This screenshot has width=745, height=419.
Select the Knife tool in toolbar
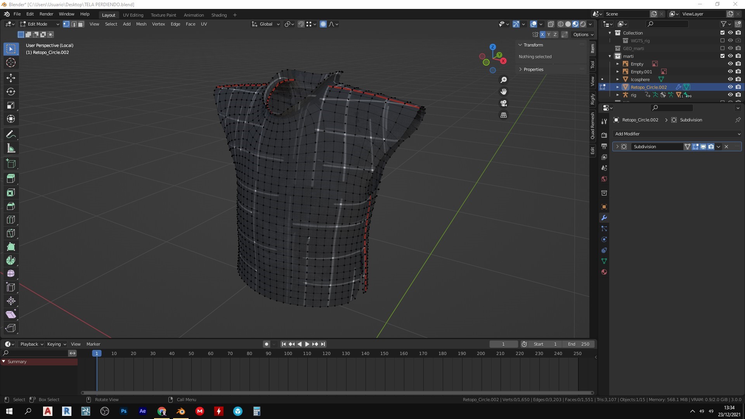11,233
